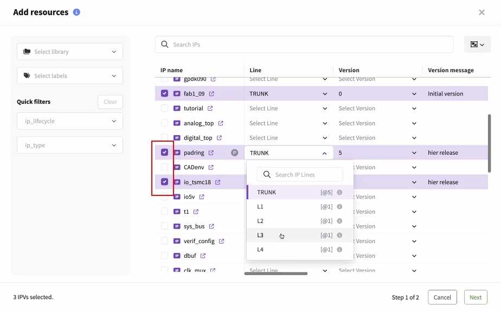501x311 pixels.
Task: Select L3 from the line list
Action: click(x=260, y=236)
